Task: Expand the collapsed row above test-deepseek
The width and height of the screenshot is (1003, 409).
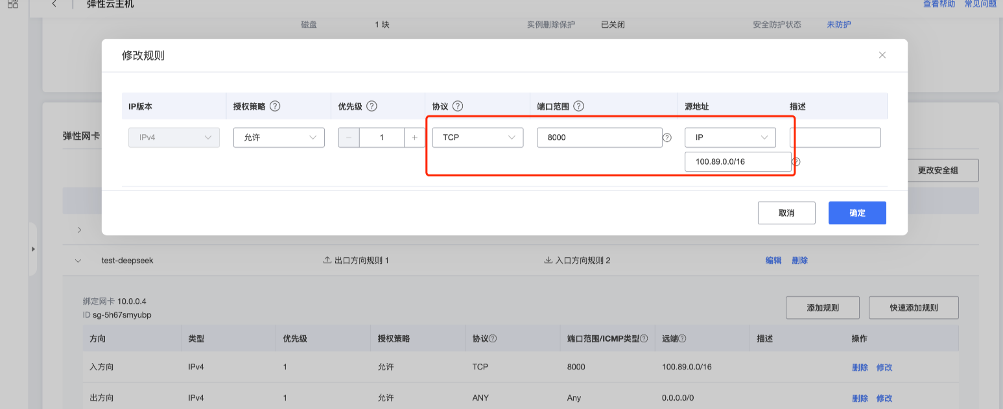Action: coord(79,230)
